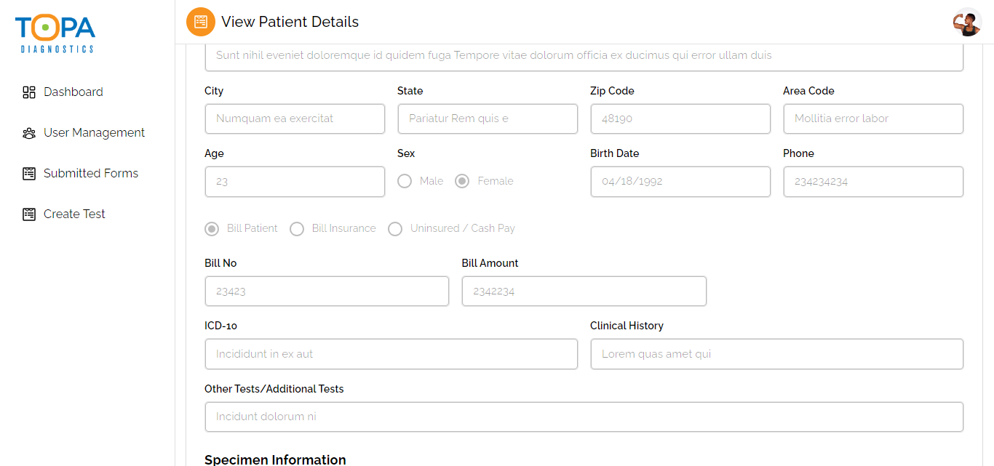Screen dimensions: 994x466
Task: Navigate to Create Test
Action: pyautogui.click(x=74, y=214)
